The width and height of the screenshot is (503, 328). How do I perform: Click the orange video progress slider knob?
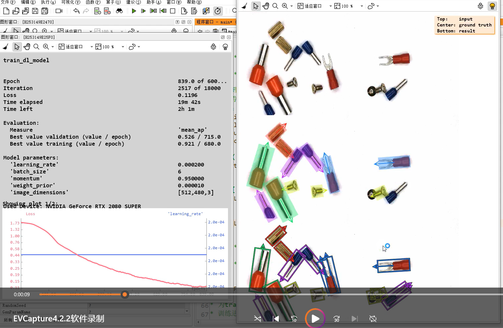(x=125, y=294)
